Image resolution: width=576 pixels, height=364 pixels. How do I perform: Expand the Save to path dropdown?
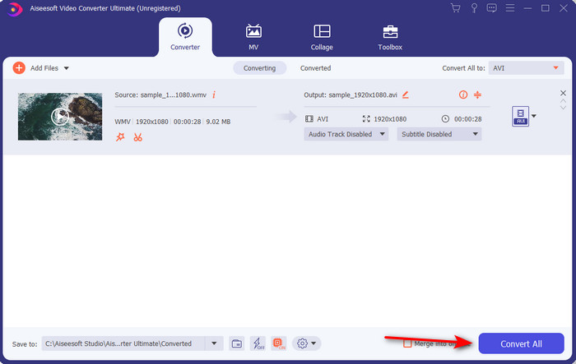(214, 343)
